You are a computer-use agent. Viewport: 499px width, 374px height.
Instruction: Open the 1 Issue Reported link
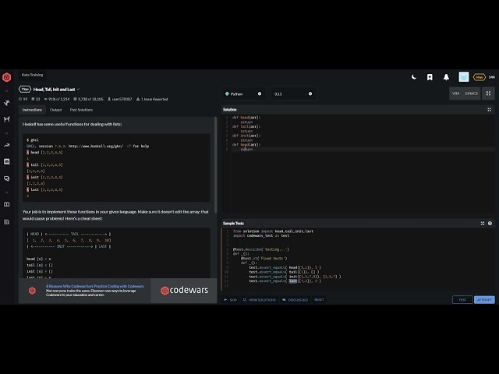tap(152, 99)
